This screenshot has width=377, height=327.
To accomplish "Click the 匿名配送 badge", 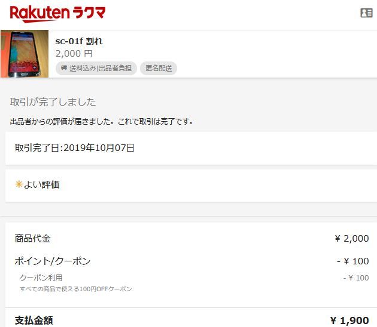I will tap(159, 69).
